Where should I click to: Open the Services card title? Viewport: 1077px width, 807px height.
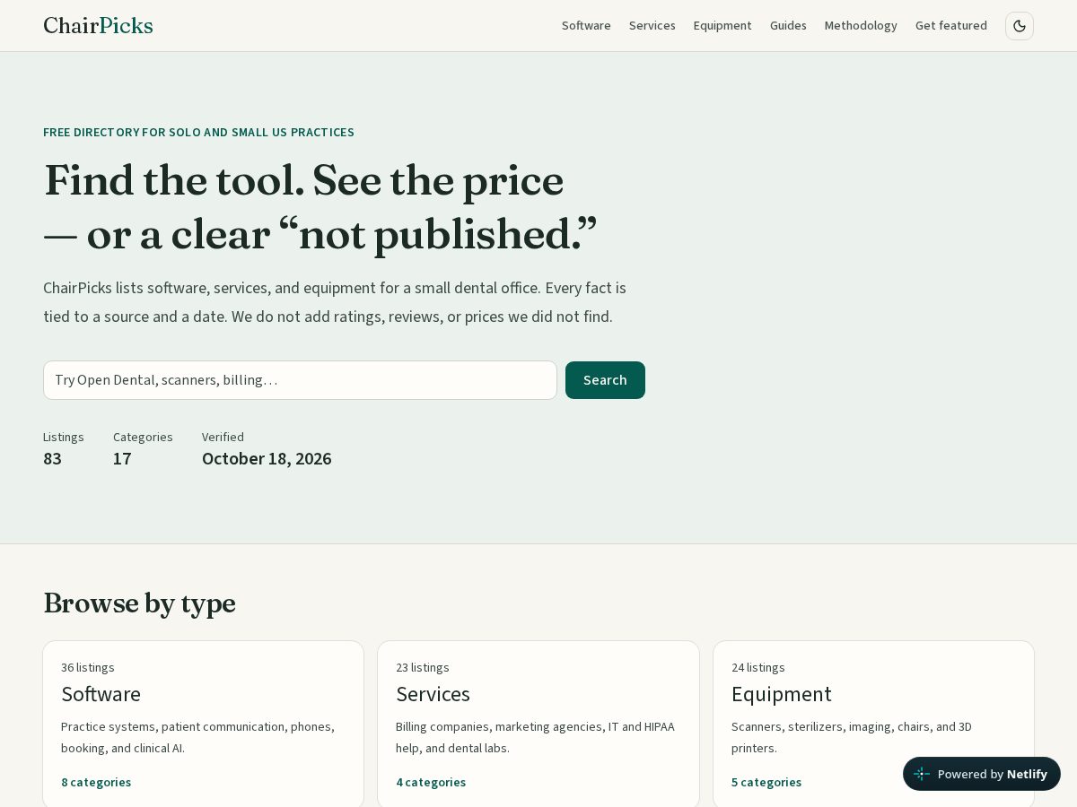[433, 694]
